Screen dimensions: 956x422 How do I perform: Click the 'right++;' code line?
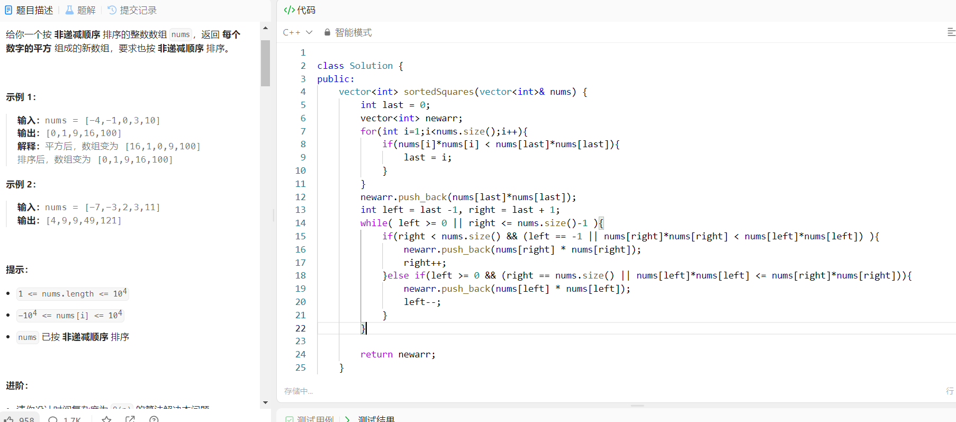coord(425,263)
